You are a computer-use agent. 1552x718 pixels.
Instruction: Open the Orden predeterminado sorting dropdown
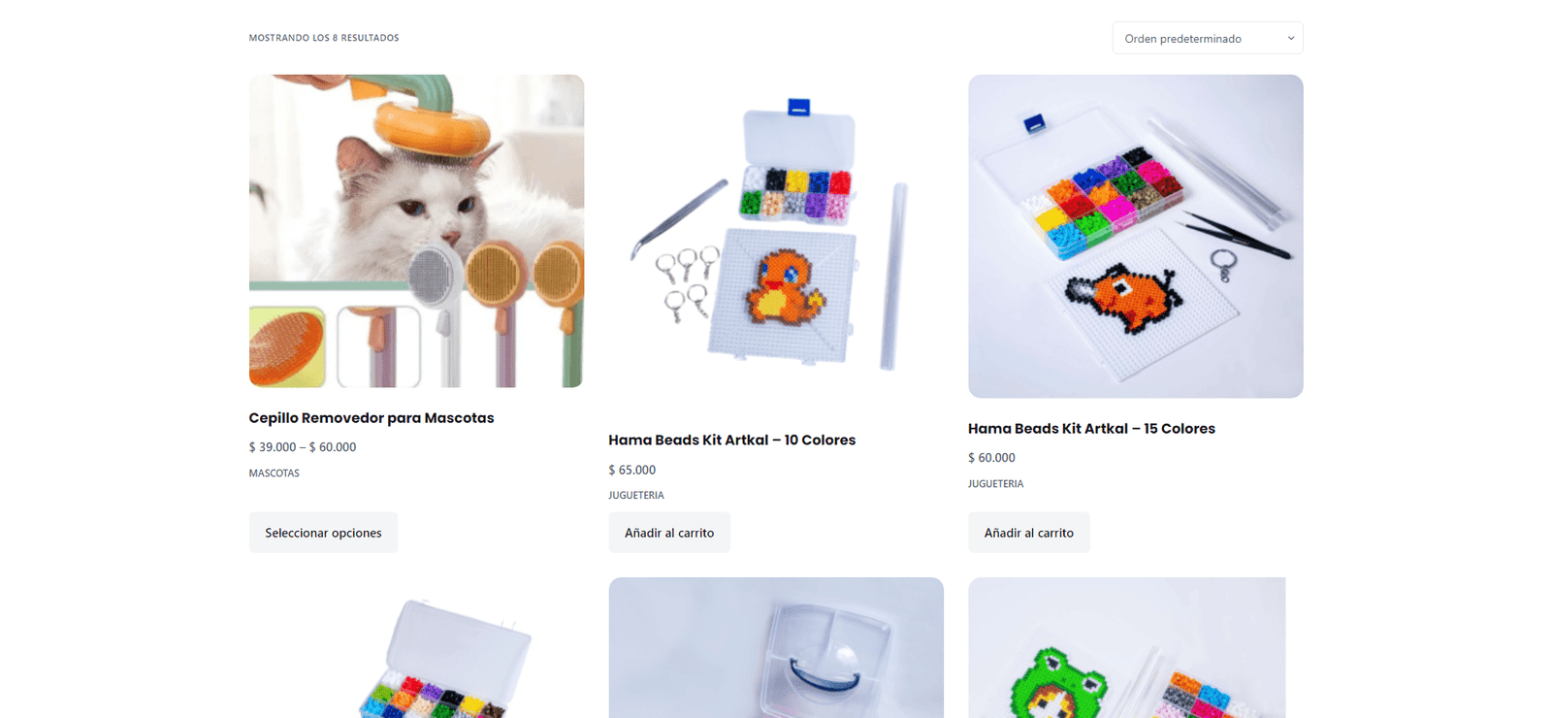(1207, 38)
